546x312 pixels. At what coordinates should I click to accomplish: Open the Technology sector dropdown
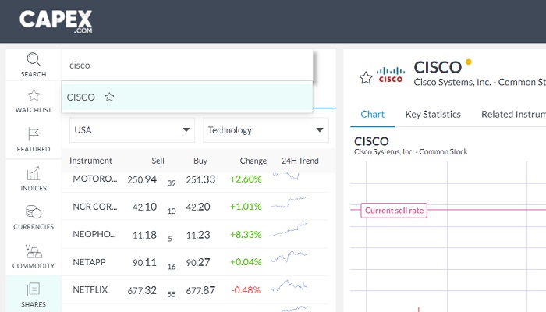tap(266, 130)
